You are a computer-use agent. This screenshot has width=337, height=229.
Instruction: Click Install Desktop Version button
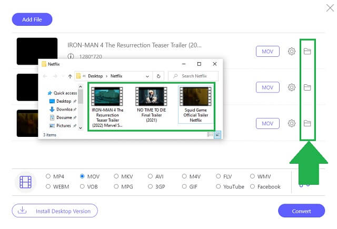click(x=55, y=211)
